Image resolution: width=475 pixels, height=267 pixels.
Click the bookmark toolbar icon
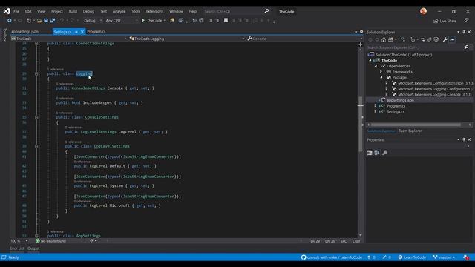[226, 20]
